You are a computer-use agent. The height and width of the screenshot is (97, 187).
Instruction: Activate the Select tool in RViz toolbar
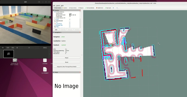(65, 8)
